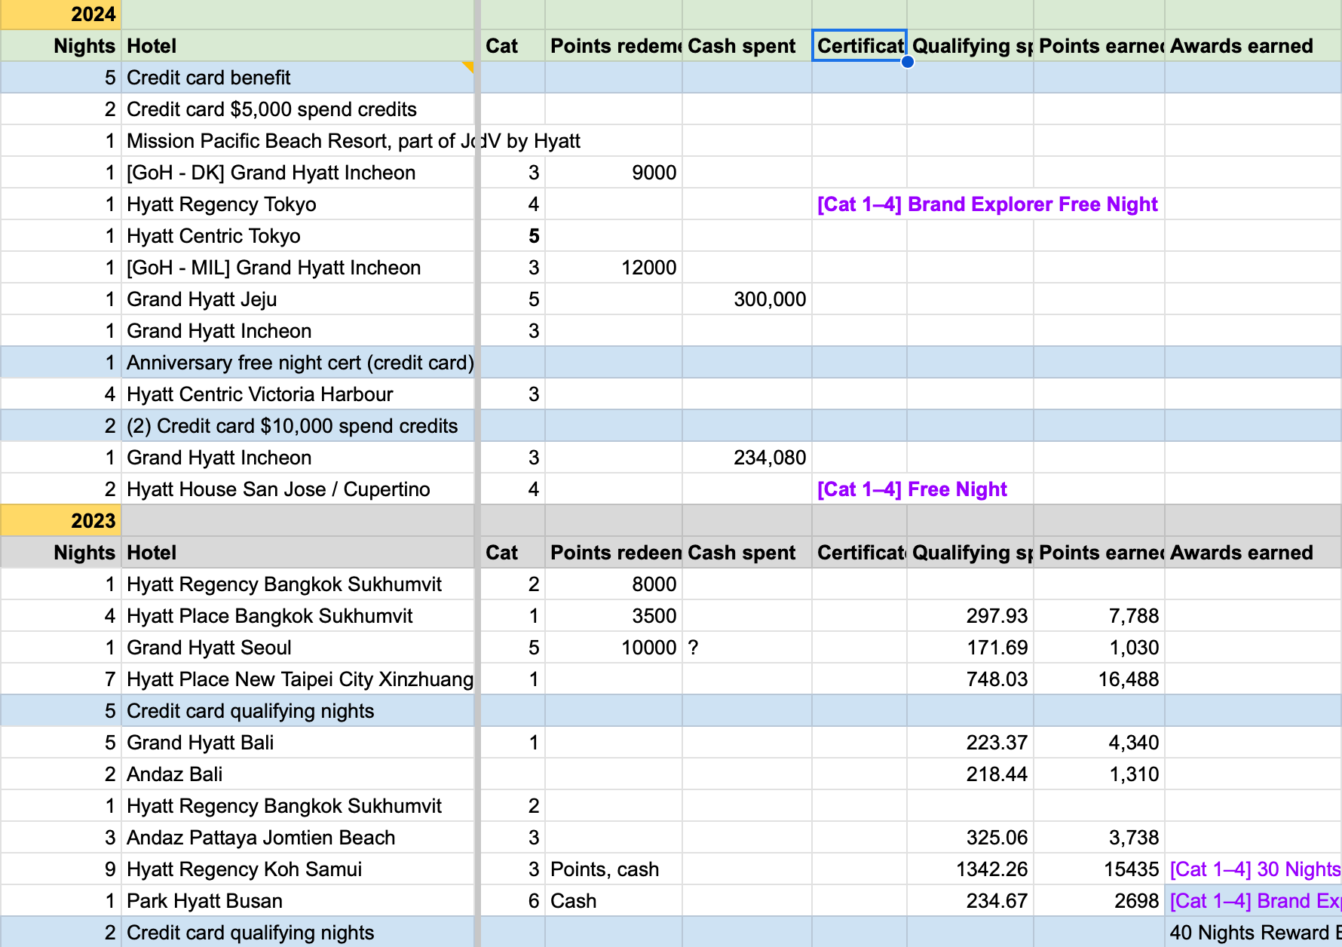Click the 218.44 qualifying spend cell
Viewport: 1342px width, 947px height.
[x=970, y=774]
